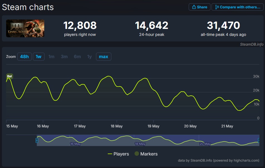Grab the right navigator range handle
265x168 pixels.
click(259, 140)
